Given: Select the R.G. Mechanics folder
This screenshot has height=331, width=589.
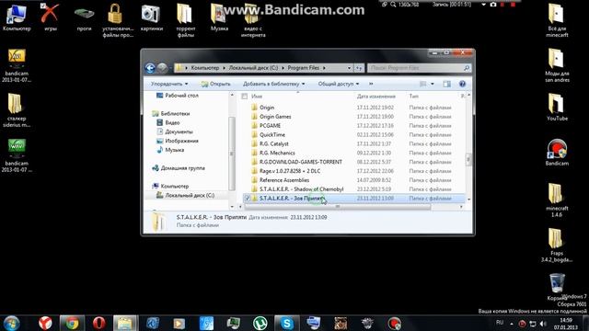Looking at the screenshot, I should (x=277, y=153).
